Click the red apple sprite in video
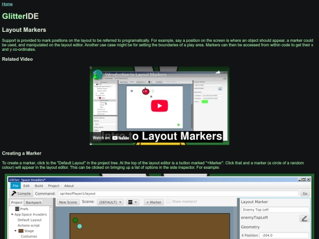The image size is (319, 239). pos(146,91)
